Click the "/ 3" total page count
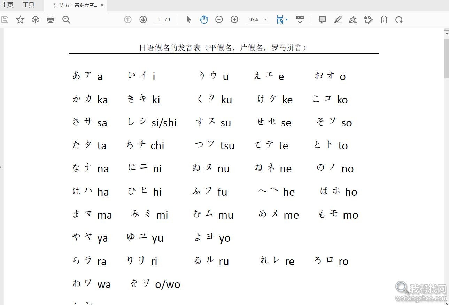 tap(168, 19)
